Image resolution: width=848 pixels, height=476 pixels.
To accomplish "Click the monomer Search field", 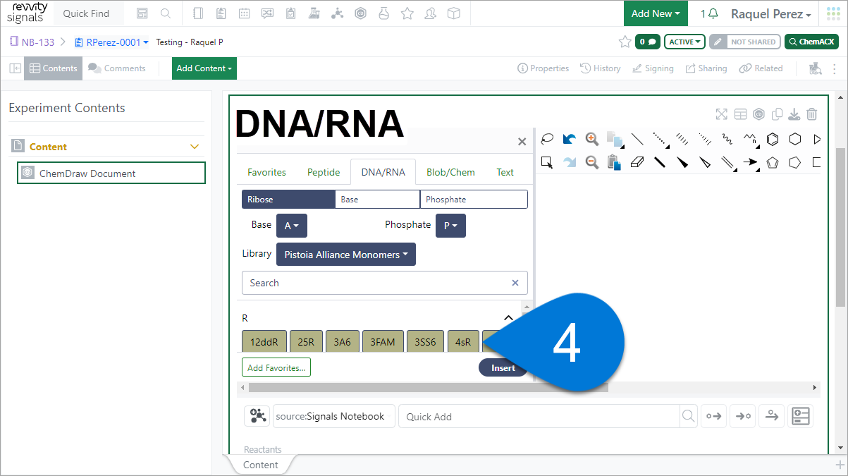I will (x=385, y=283).
